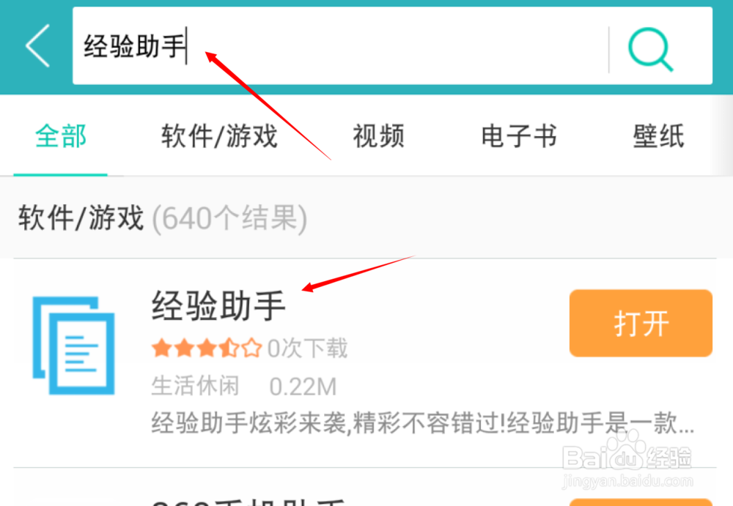The width and height of the screenshot is (733, 506).
Task: Select the 生活休闲 category label
Action: click(196, 386)
